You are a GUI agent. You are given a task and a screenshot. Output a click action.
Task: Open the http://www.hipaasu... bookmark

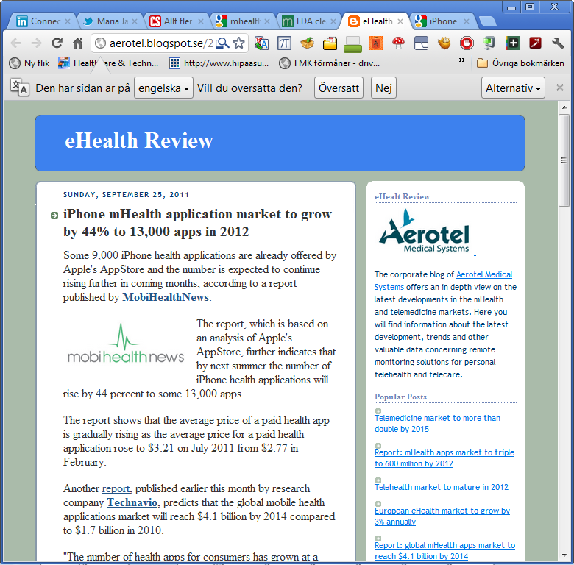219,63
